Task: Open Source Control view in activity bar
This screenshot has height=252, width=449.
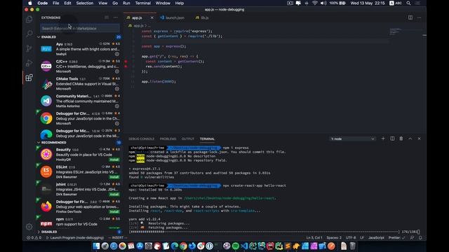Action: pos(29,48)
